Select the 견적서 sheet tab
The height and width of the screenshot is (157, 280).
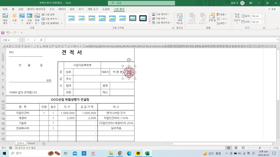pyautogui.click(x=20, y=143)
